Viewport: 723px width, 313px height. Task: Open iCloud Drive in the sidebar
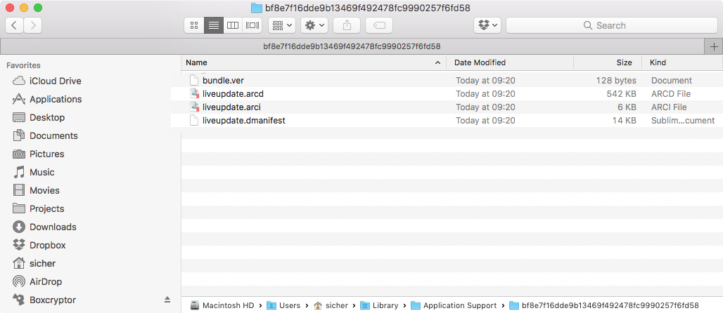(55, 81)
